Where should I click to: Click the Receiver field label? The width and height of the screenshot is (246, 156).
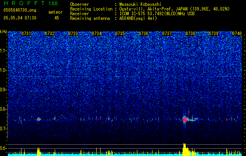79,14
